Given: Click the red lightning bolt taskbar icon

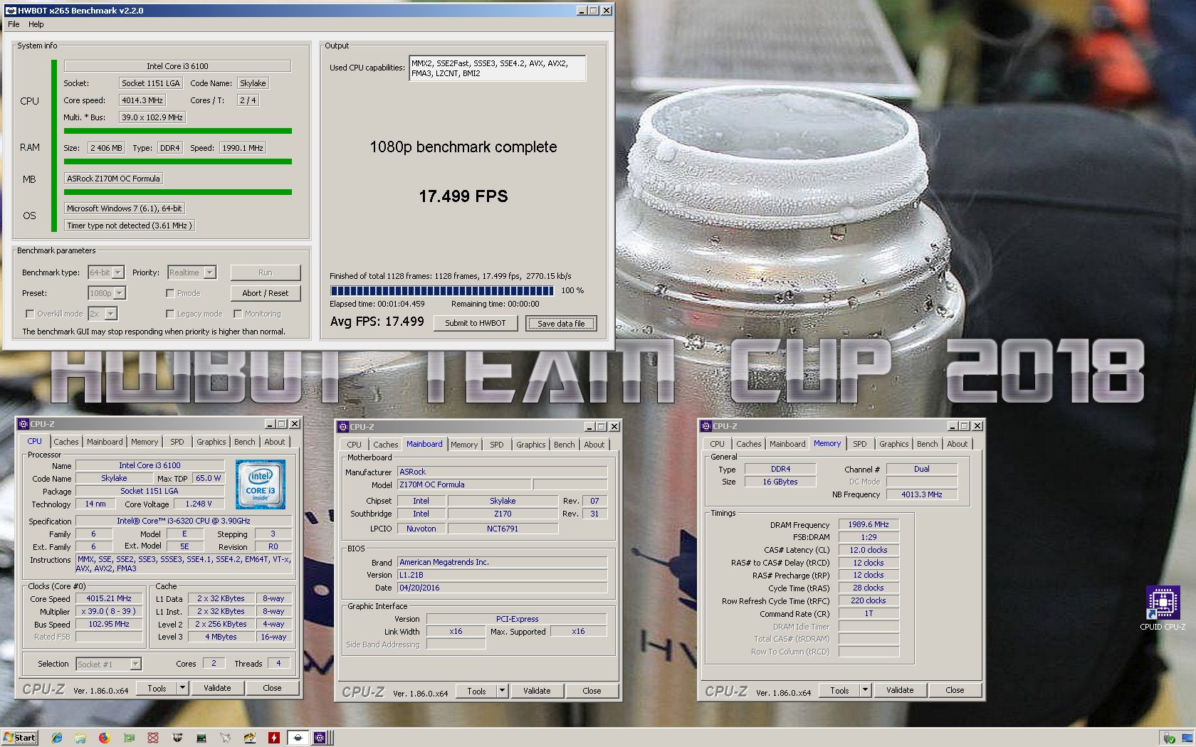Looking at the screenshot, I should (274, 738).
